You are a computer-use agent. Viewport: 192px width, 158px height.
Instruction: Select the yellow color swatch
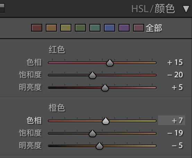coord(66,28)
